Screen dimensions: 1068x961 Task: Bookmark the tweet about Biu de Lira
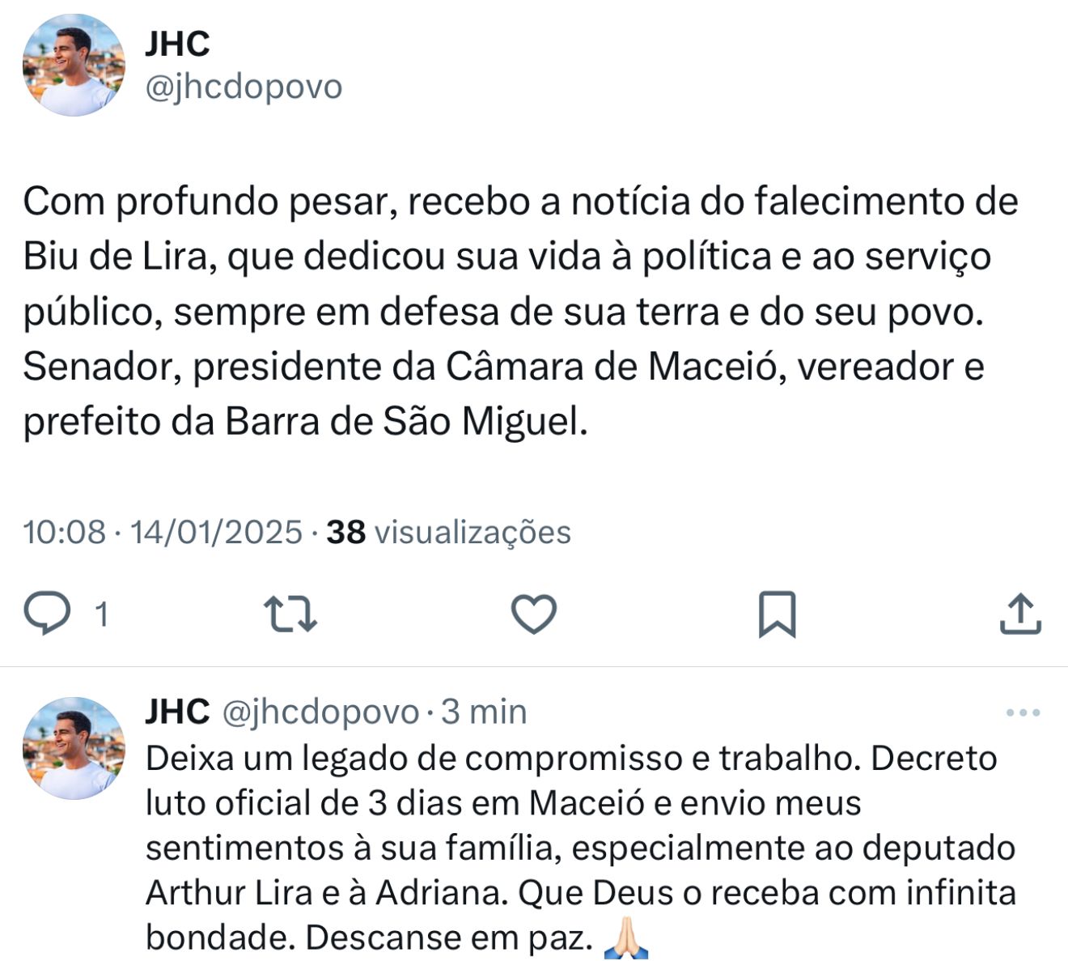(777, 614)
